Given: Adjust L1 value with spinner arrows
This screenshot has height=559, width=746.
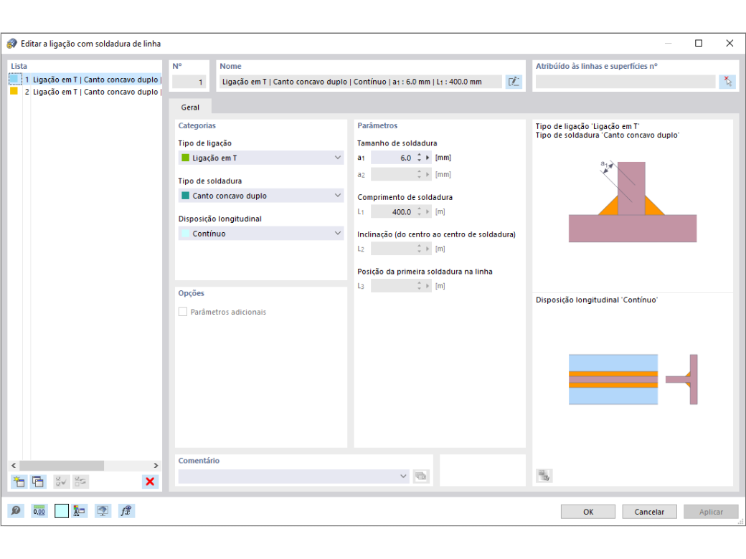Looking at the screenshot, I should point(419,212).
